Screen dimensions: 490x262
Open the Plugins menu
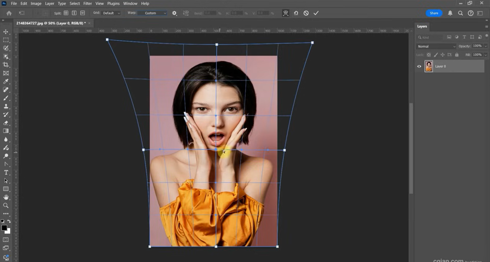coord(113,4)
